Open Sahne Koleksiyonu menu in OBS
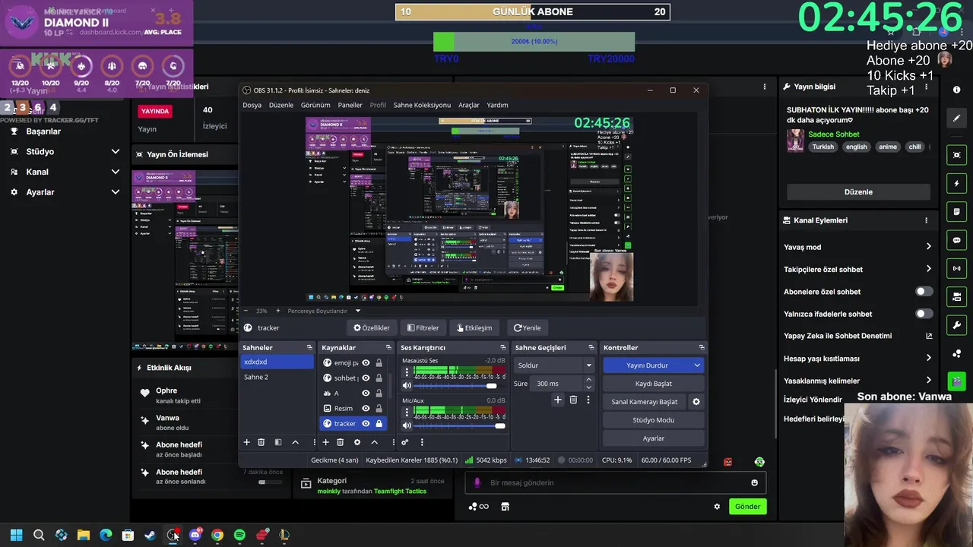973x547 pixels. 422,105
